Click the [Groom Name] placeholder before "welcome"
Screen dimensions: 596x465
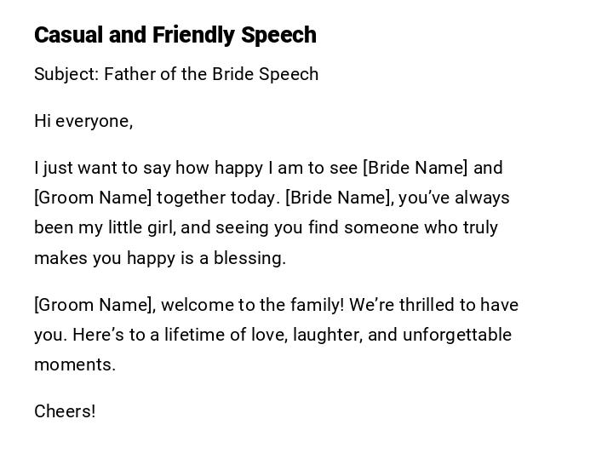pos(94,305)
